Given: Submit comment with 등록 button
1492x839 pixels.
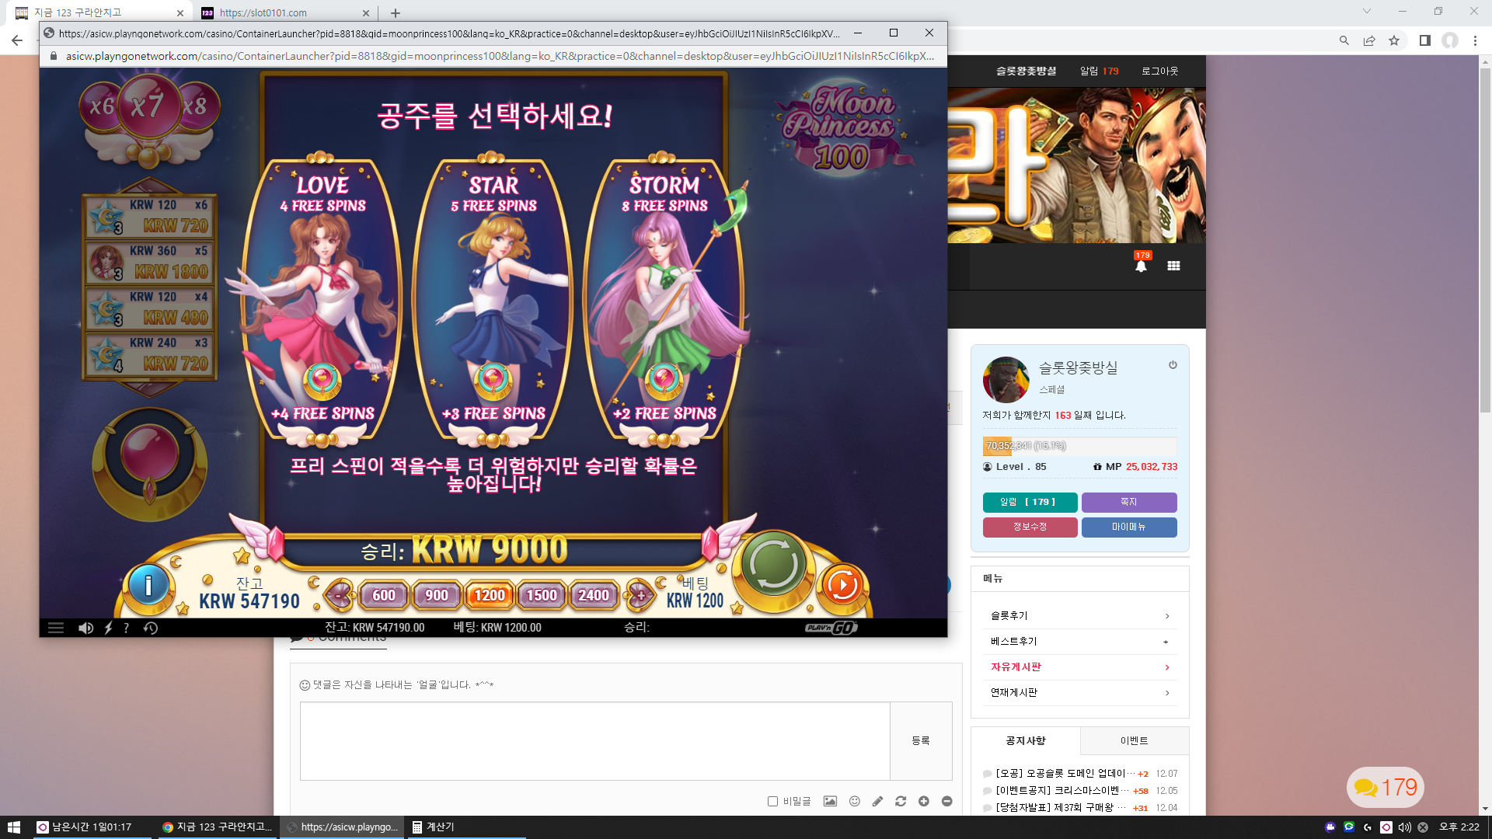Looking at the screenshot, I should [x=921, y=741].
